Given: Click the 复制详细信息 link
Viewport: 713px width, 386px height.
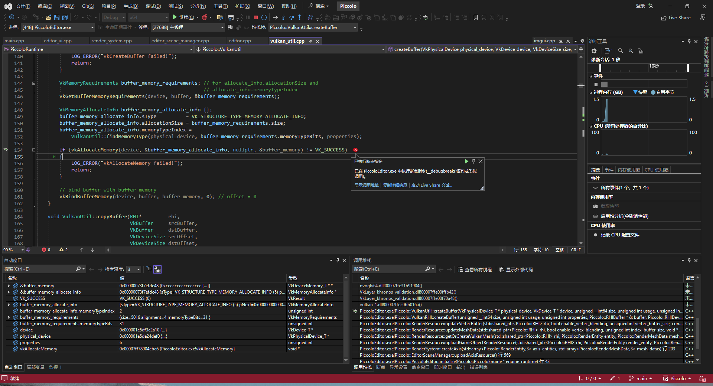Looking at the screenshot, I should [395, 185].
